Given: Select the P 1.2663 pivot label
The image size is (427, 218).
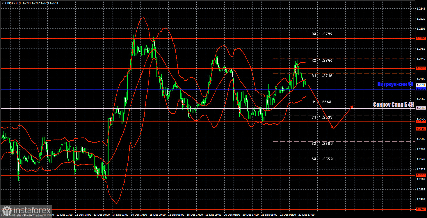Looking at the screenshot, I should pyautogui.click(x=322, y=102).
